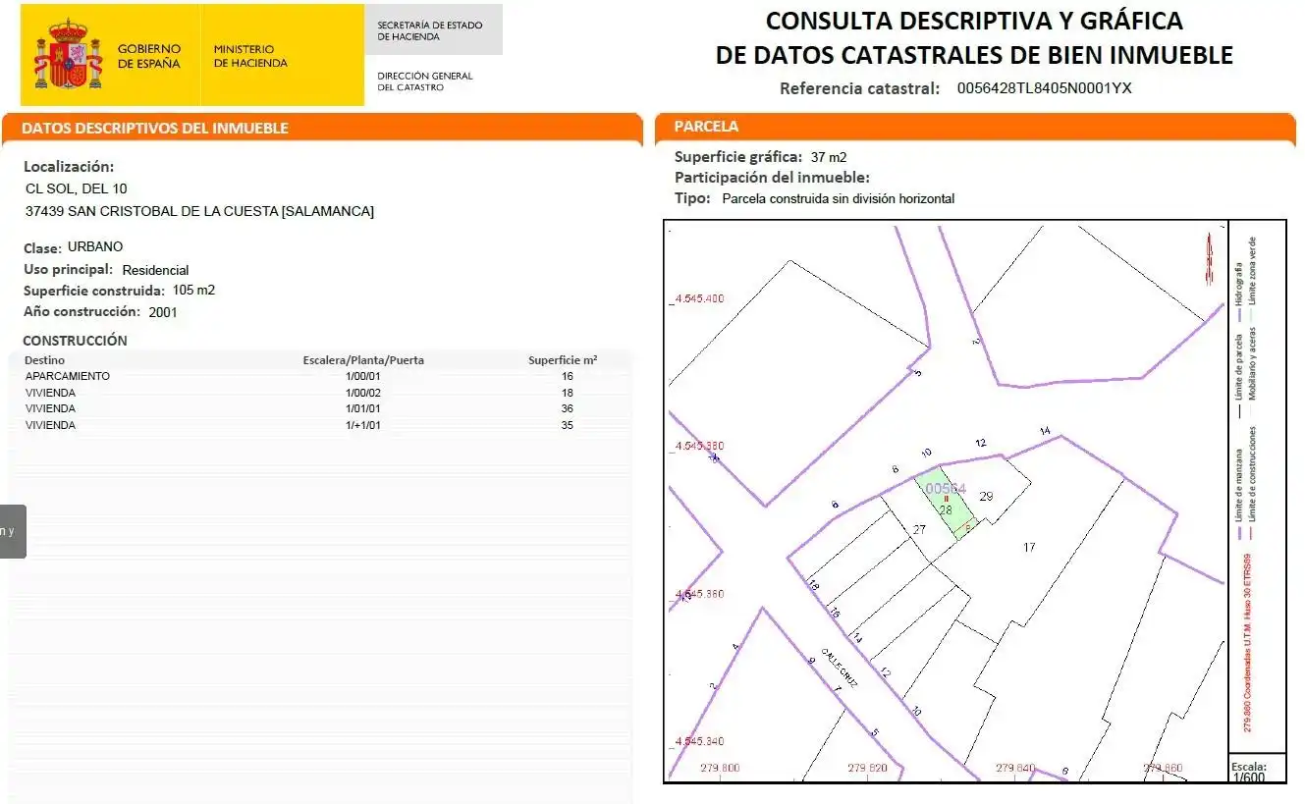Click the 'CONSTRUCCIÓN' subsection heading

75,341
